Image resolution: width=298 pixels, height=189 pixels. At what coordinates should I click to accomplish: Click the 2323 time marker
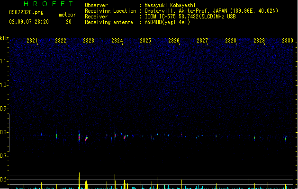tap(89, 41)
